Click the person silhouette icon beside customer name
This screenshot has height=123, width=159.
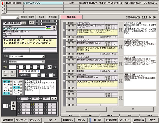54,28
